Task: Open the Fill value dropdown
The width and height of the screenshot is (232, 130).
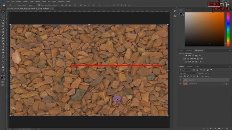Action: [x=211, y=76]
